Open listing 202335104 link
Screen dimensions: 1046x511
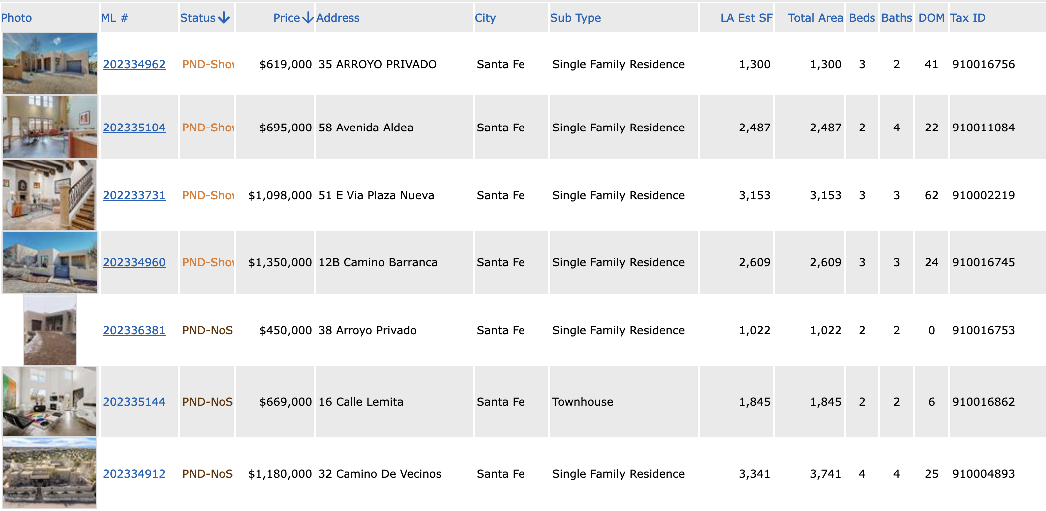pyautogui.click(x=134, y=128)
